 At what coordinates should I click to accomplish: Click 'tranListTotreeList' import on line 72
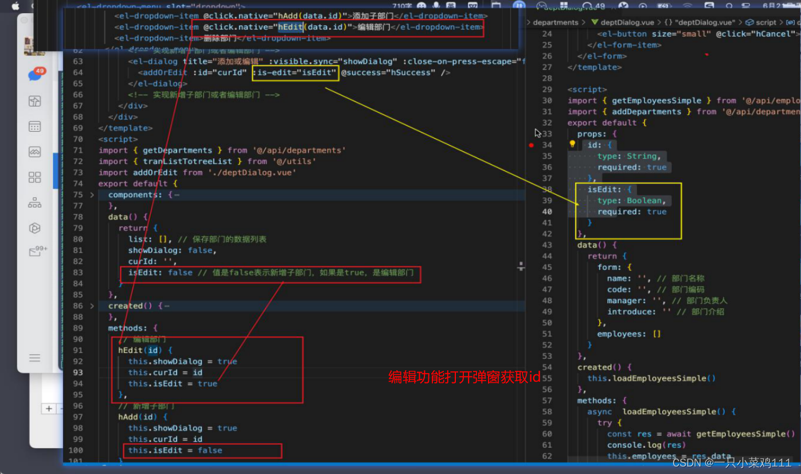pos(187,162)
